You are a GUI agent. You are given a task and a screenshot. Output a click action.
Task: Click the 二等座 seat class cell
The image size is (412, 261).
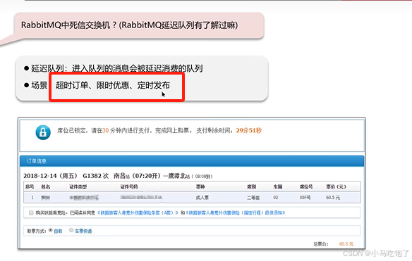(x=253, y=198)
